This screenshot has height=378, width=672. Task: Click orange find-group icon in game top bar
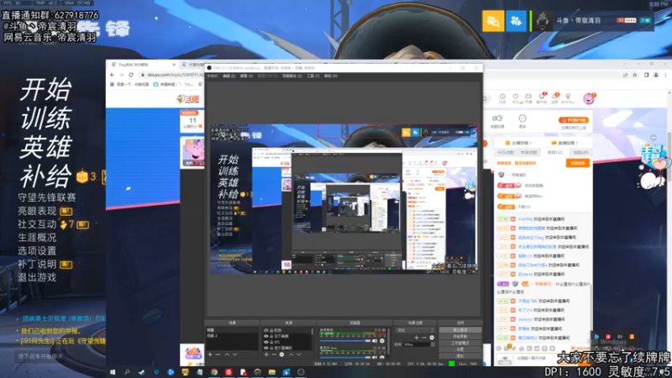[x=493, y=20]
